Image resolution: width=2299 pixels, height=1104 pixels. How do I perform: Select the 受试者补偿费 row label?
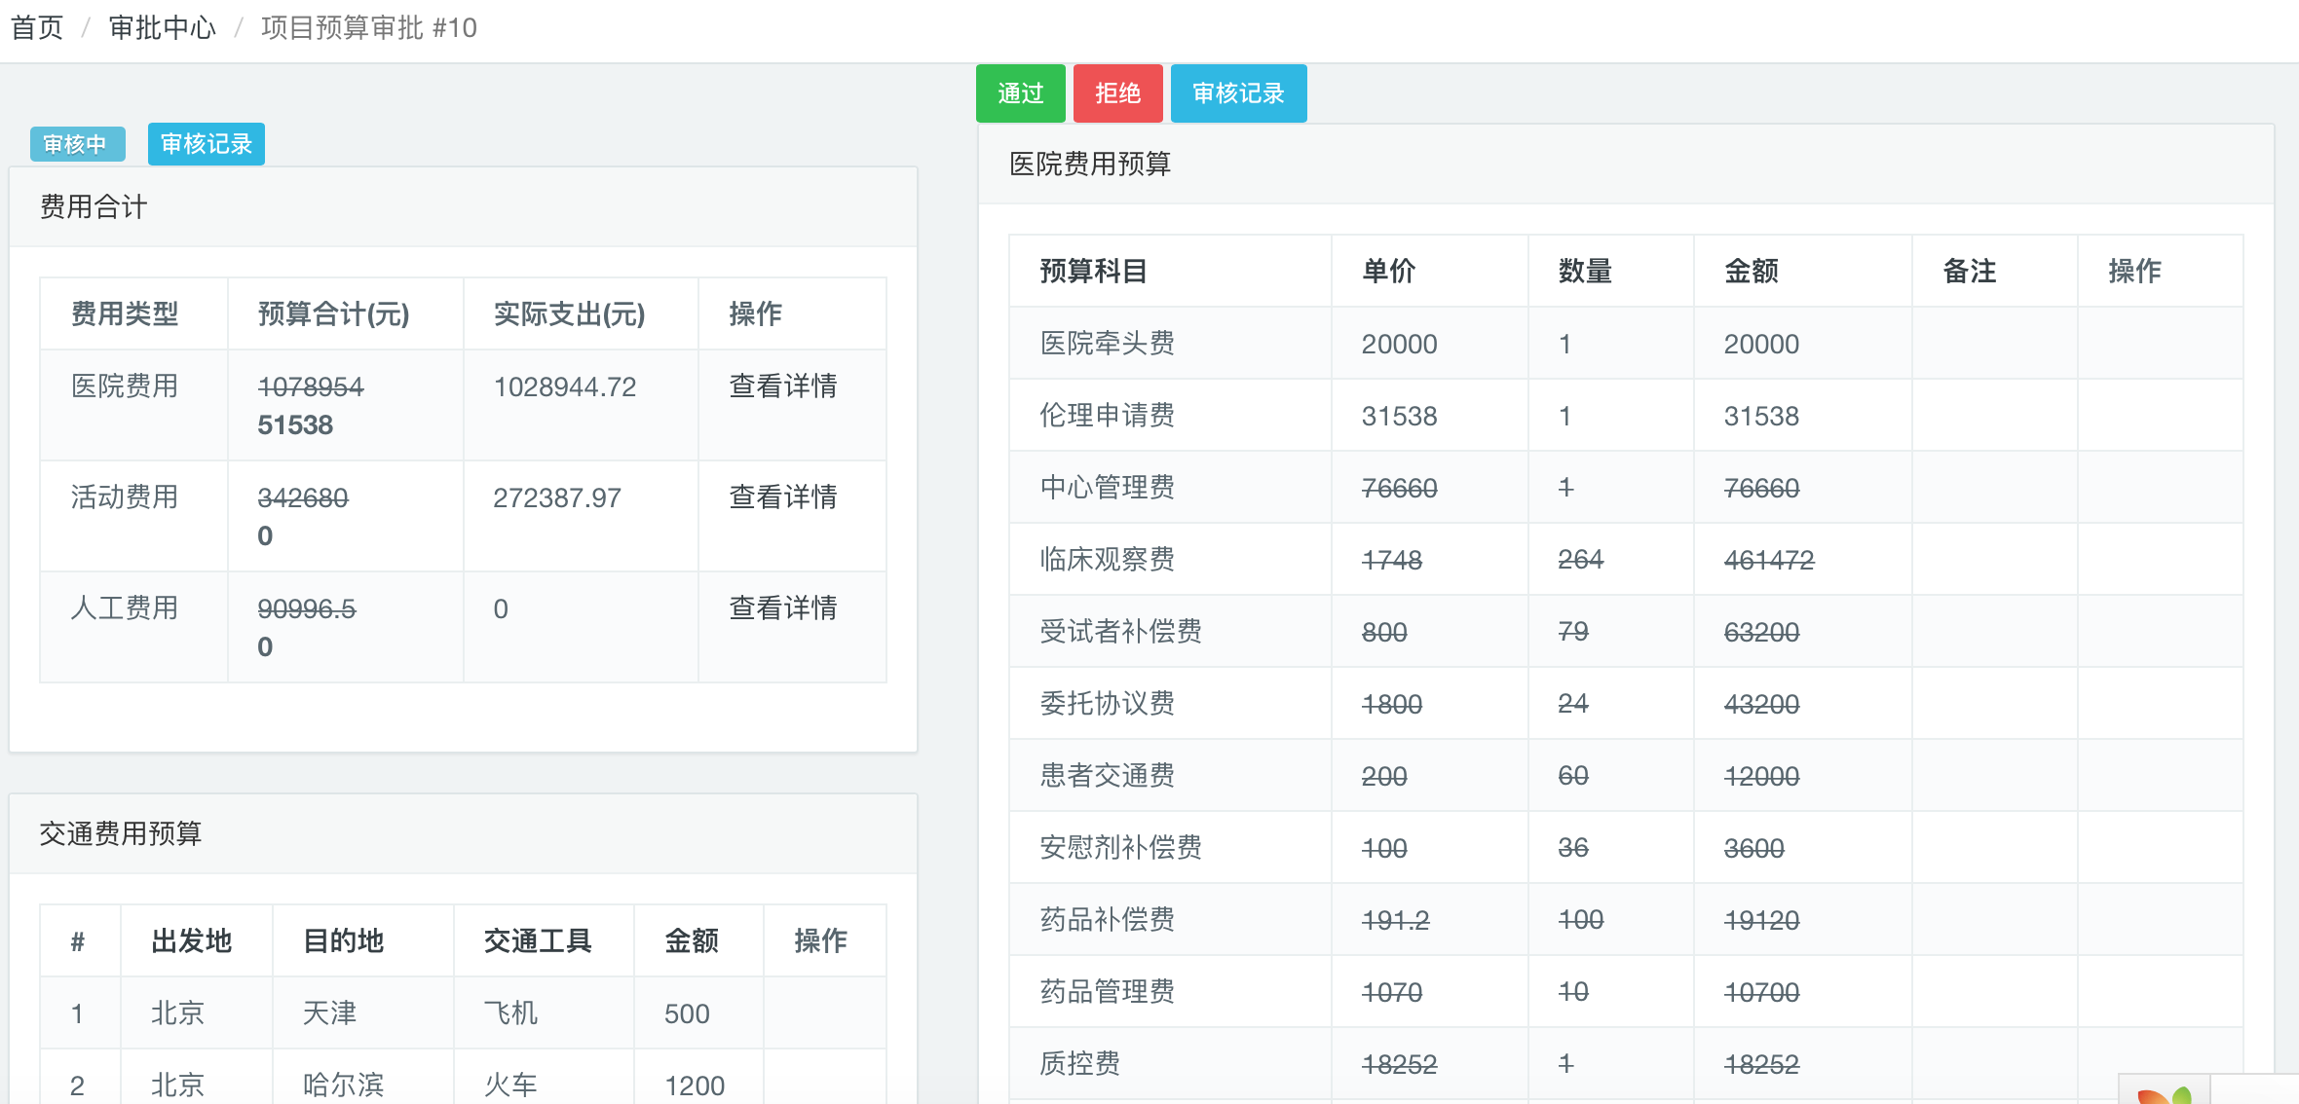[x=1121, y=632]
